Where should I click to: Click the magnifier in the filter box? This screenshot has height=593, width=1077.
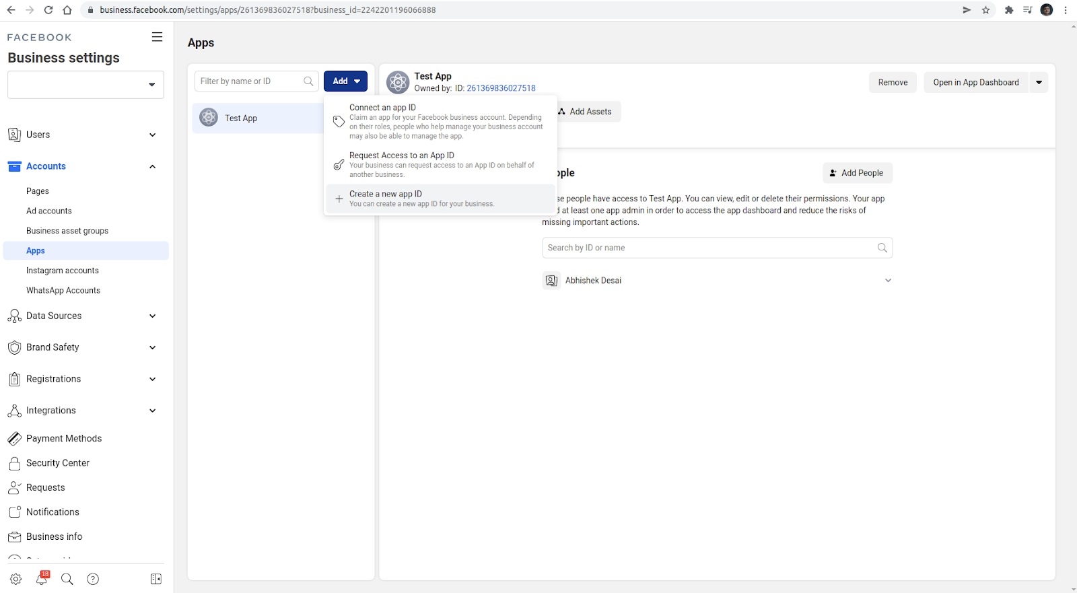[x=308, y=81]
